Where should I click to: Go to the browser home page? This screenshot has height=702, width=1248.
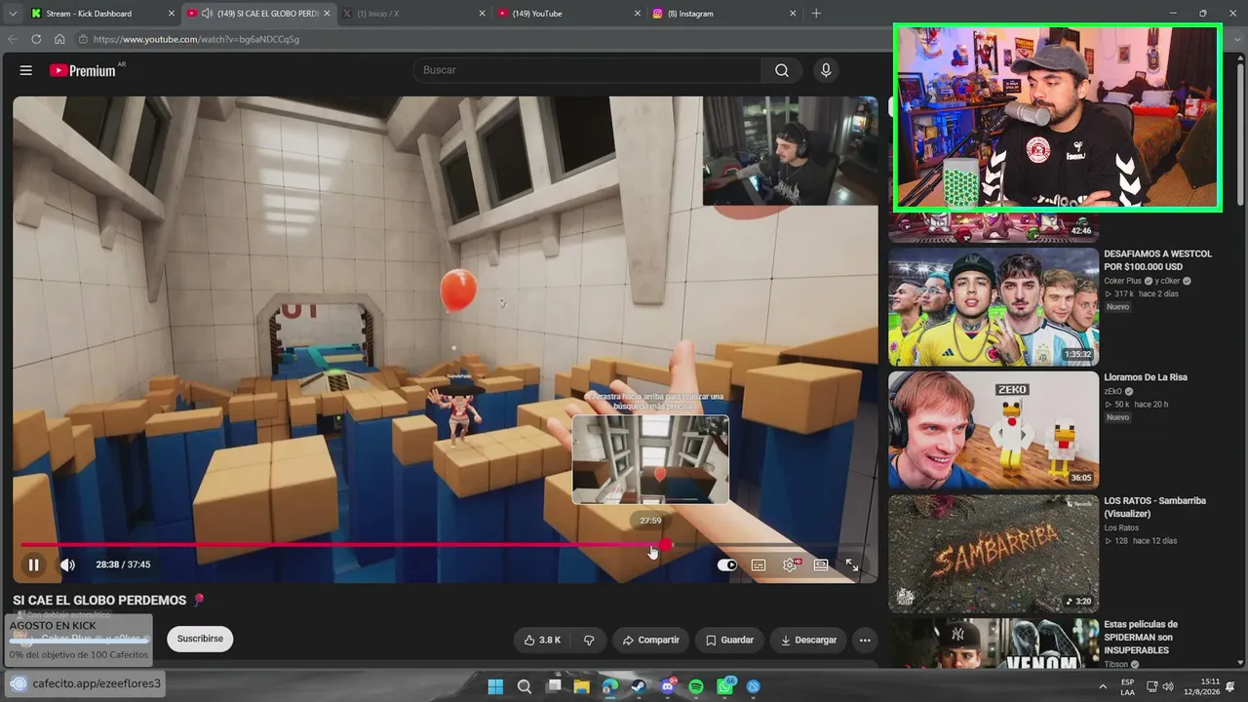pos(59,39)
